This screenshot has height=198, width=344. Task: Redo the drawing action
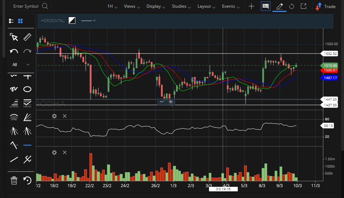tap(27, 51)
